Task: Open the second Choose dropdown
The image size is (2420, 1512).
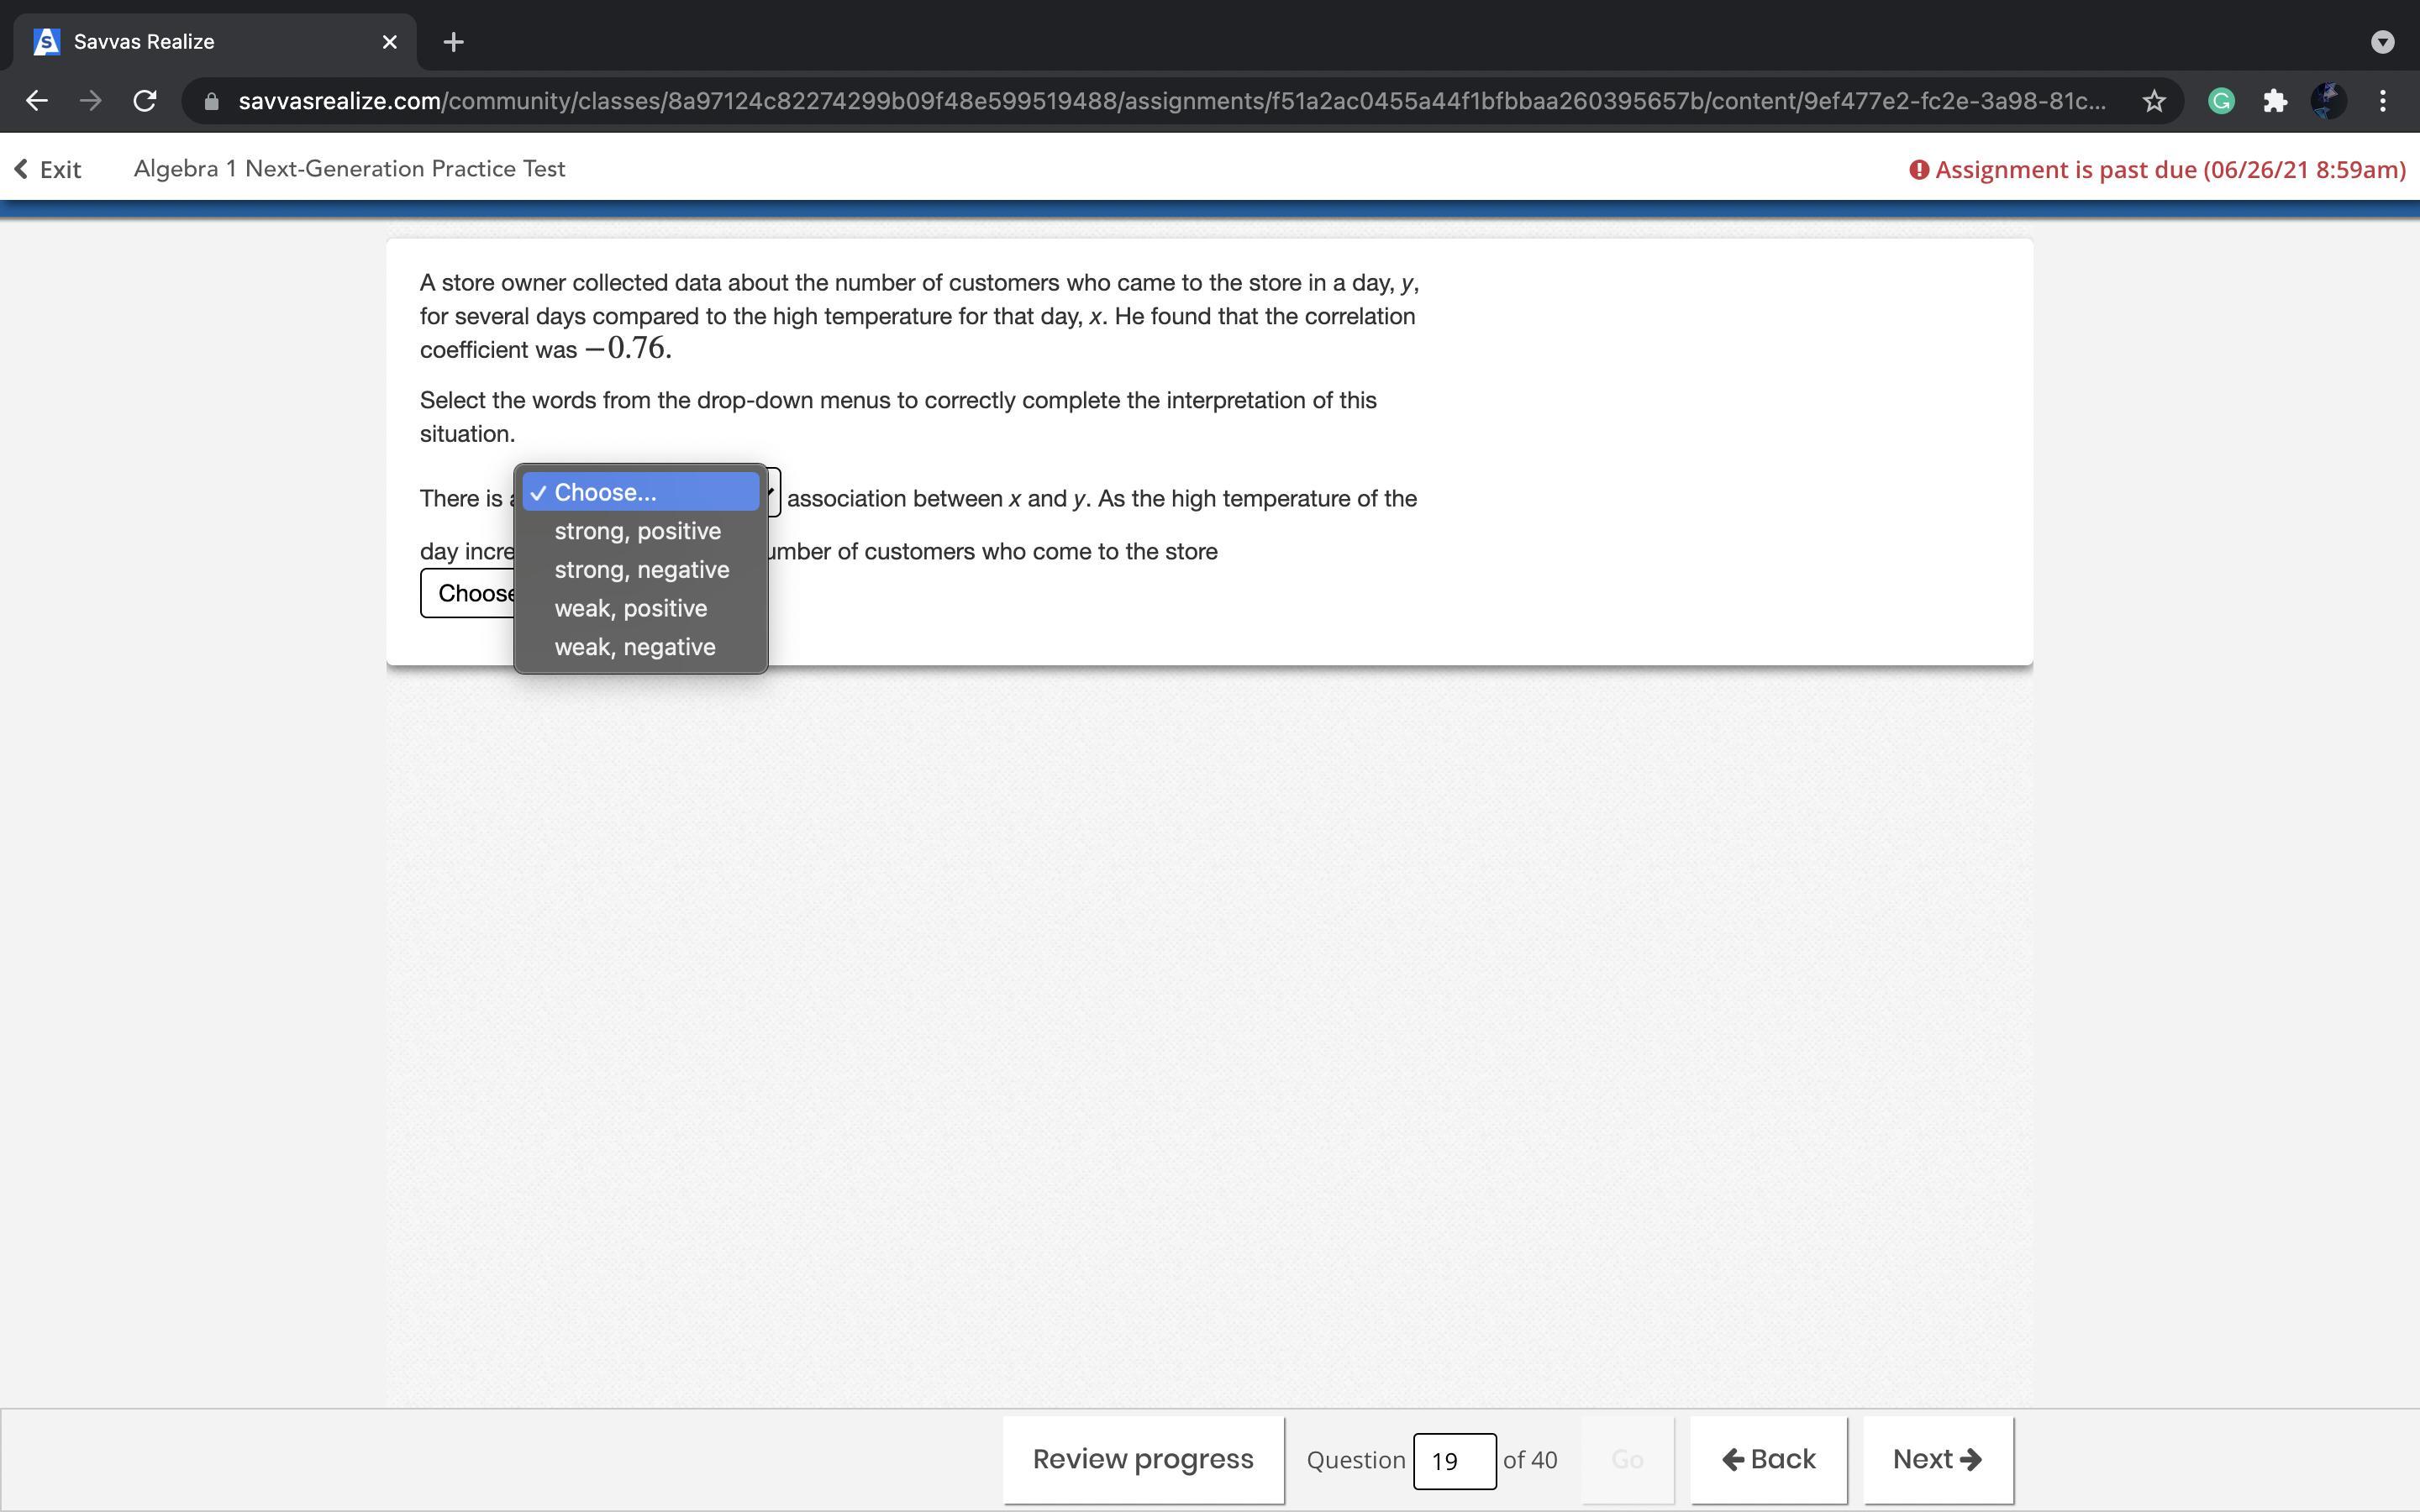Action: (x=468, y=593)
